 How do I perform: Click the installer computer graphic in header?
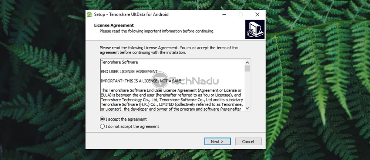(255, 29)
